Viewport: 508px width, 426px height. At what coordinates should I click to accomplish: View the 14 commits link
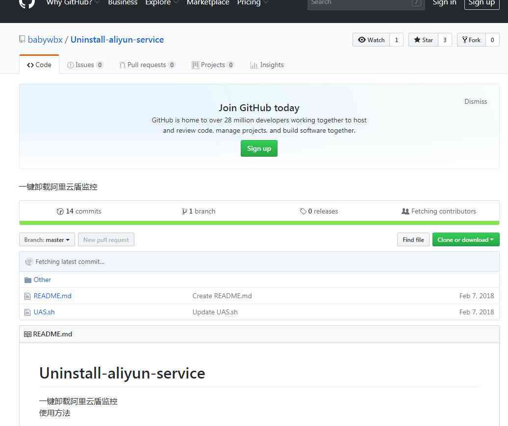[79, 211]
